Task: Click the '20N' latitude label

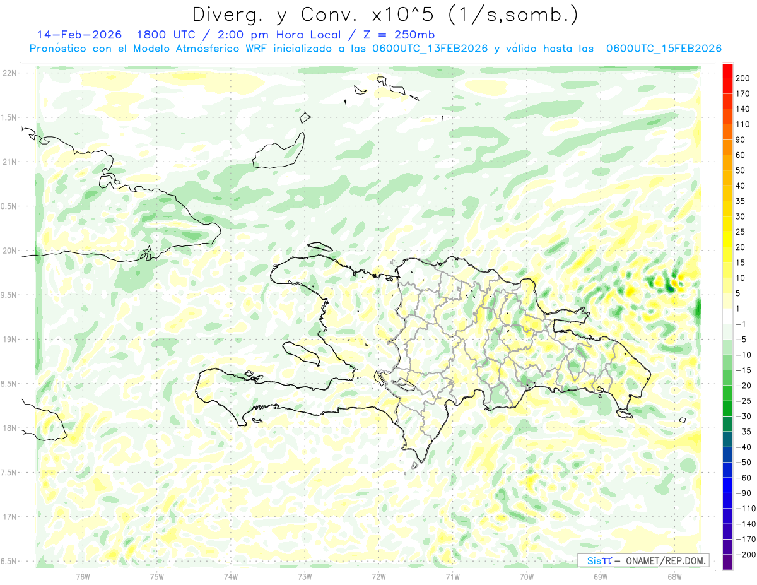Action: point(9,251)
